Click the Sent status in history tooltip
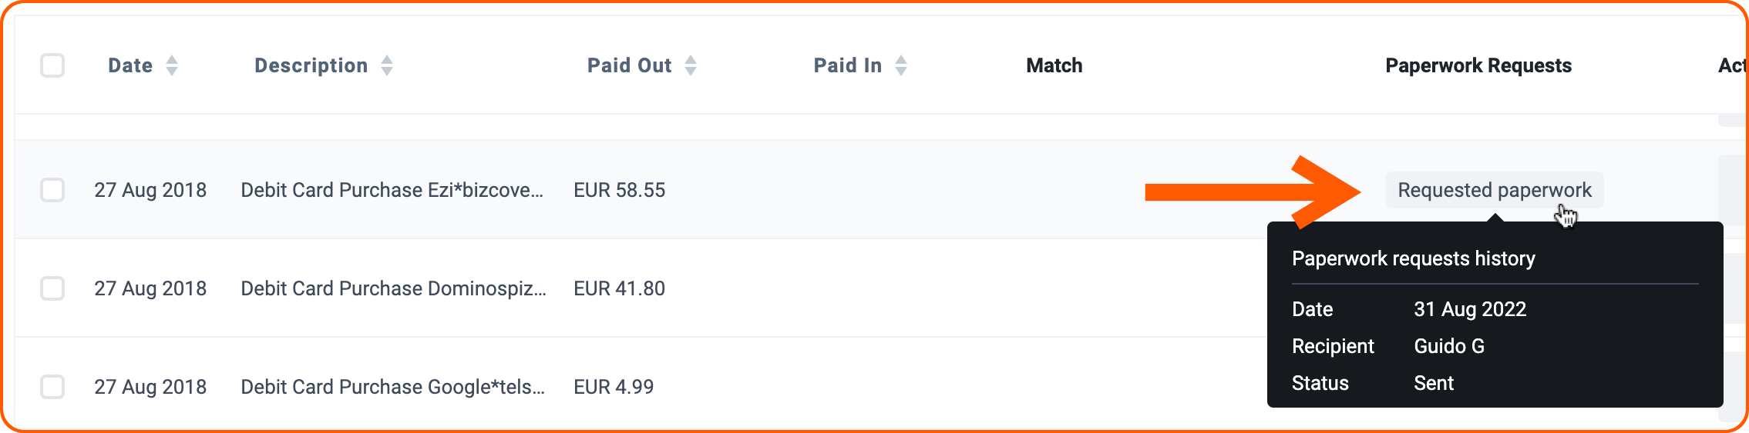The image size is (1749, 433). tap(1434, 383)
